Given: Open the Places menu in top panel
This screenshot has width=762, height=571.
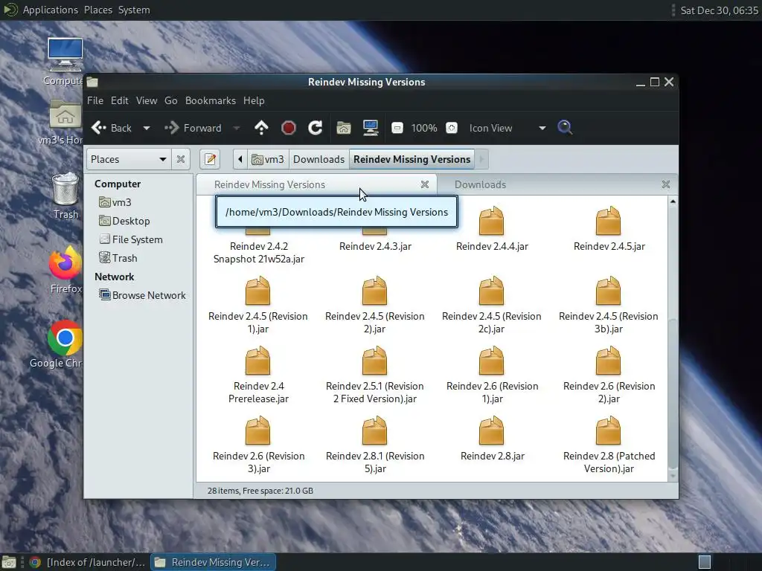Looking at the screenshot, I should 98,10.
